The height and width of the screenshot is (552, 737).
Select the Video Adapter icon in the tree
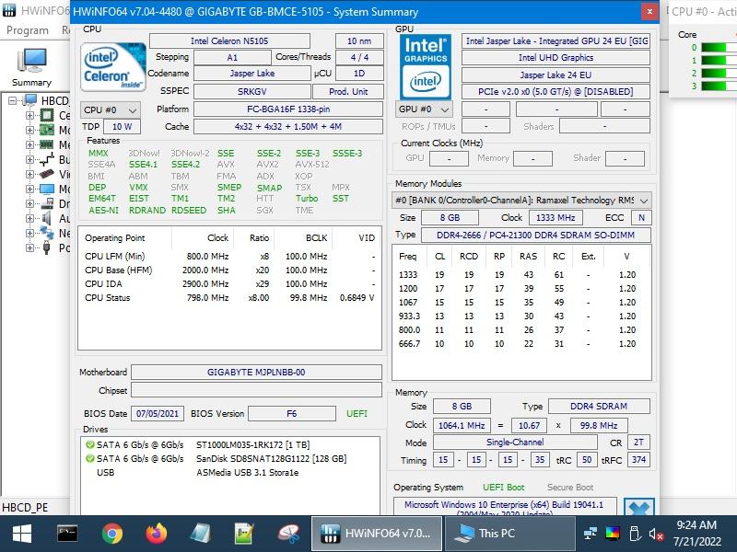tap(47, 174)
